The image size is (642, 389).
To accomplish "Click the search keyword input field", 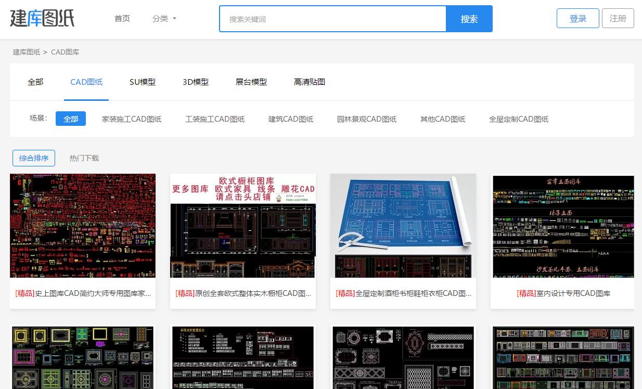I will coord(332,18).
